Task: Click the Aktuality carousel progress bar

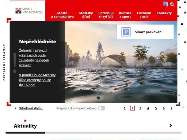Action: click(93, 133)
